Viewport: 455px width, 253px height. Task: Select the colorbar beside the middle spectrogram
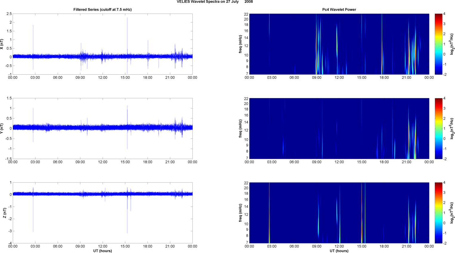tap(438, 128)
